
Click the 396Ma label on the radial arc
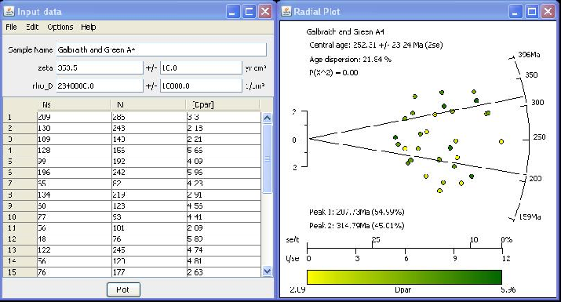(x=529, y=55)
